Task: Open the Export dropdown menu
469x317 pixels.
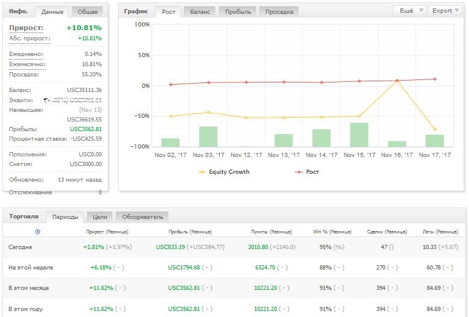Action: [446, 10]
